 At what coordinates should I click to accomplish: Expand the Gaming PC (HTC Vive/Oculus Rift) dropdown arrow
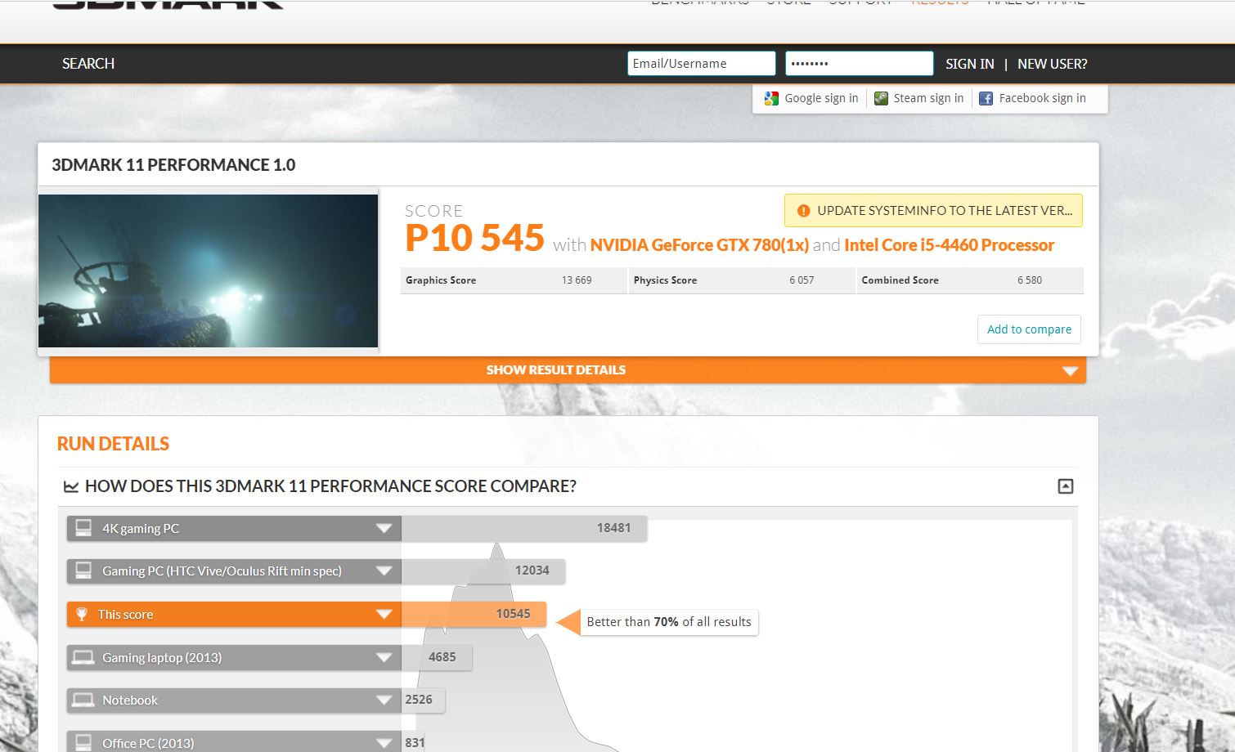(384, 571)
